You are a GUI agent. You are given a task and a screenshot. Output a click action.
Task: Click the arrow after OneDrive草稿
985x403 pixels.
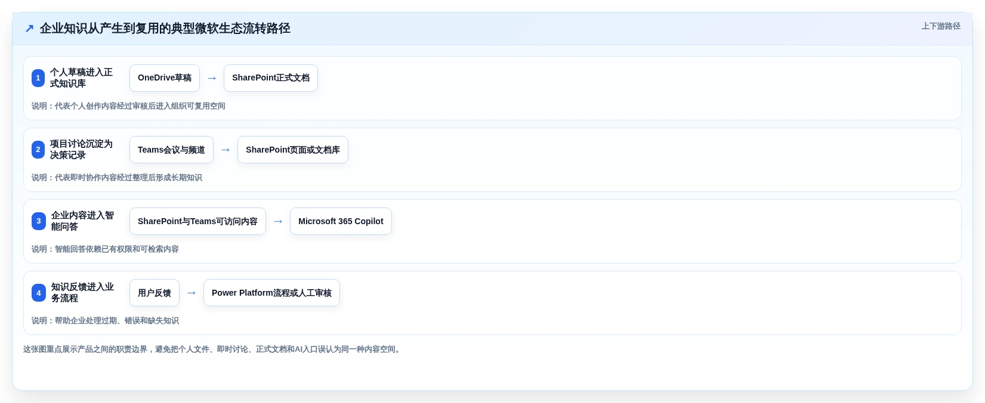(212, 78)
